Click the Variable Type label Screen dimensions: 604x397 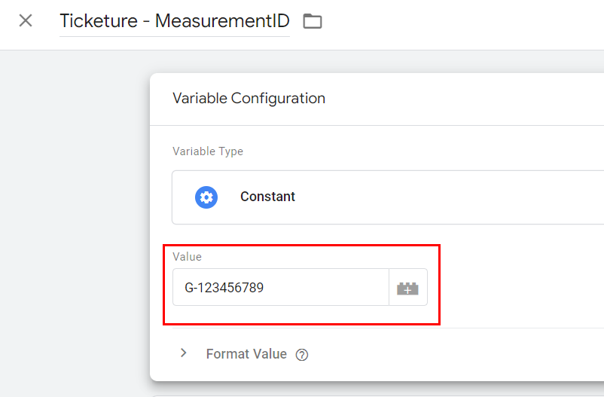pyautogui.click(x=208, y=151)
